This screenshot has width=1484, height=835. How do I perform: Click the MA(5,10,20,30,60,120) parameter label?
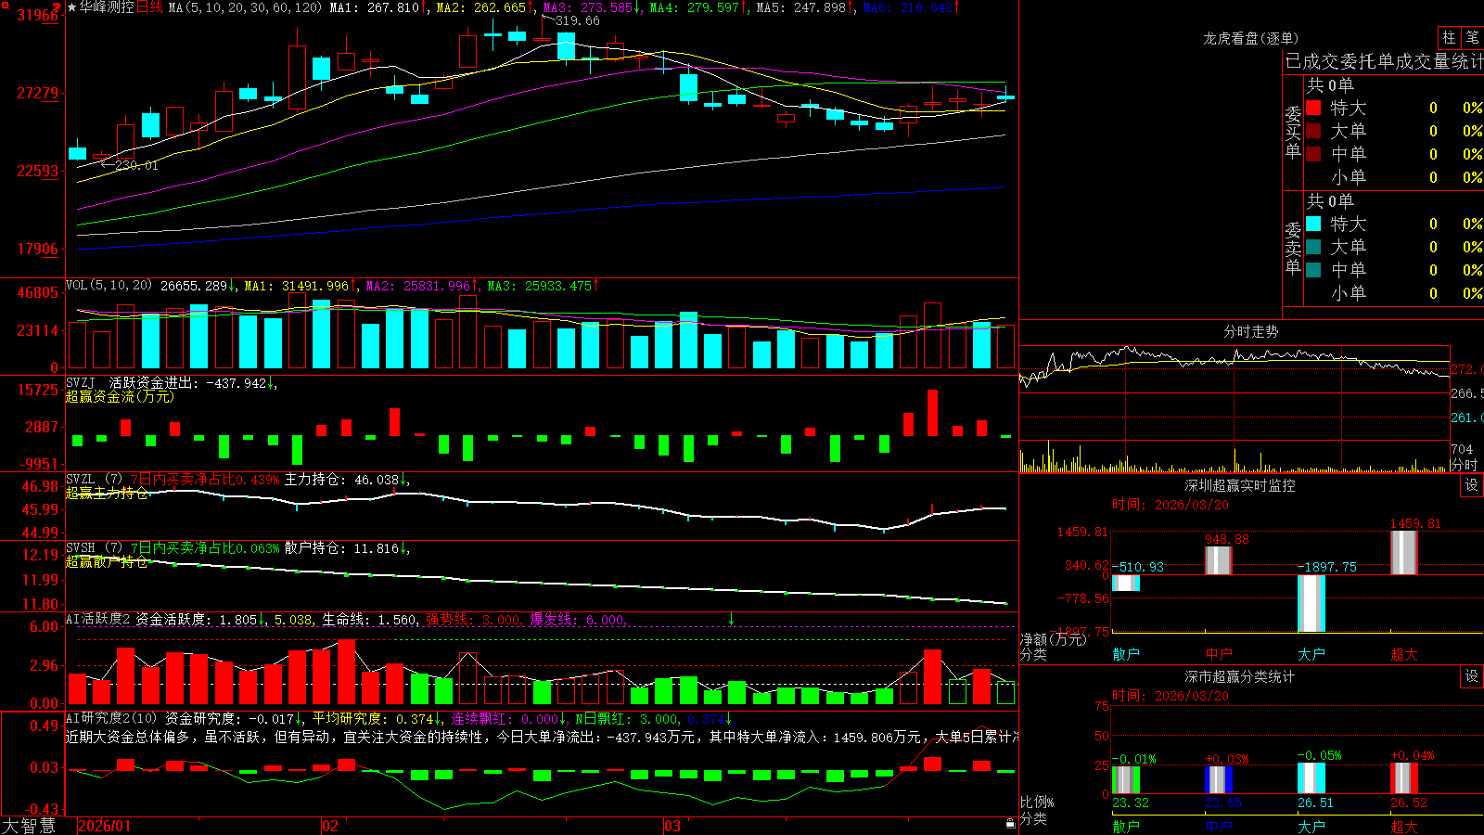coord(246,7)
